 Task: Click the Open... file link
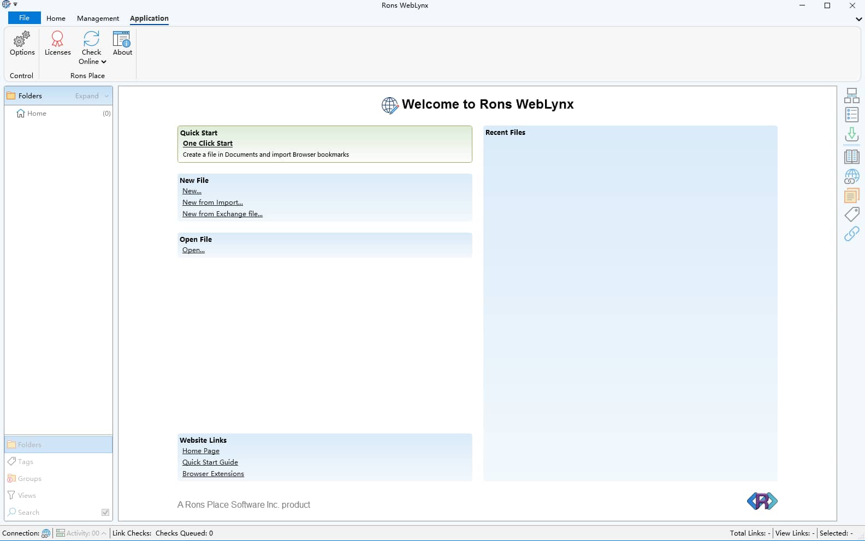click(x=193, y=250)
